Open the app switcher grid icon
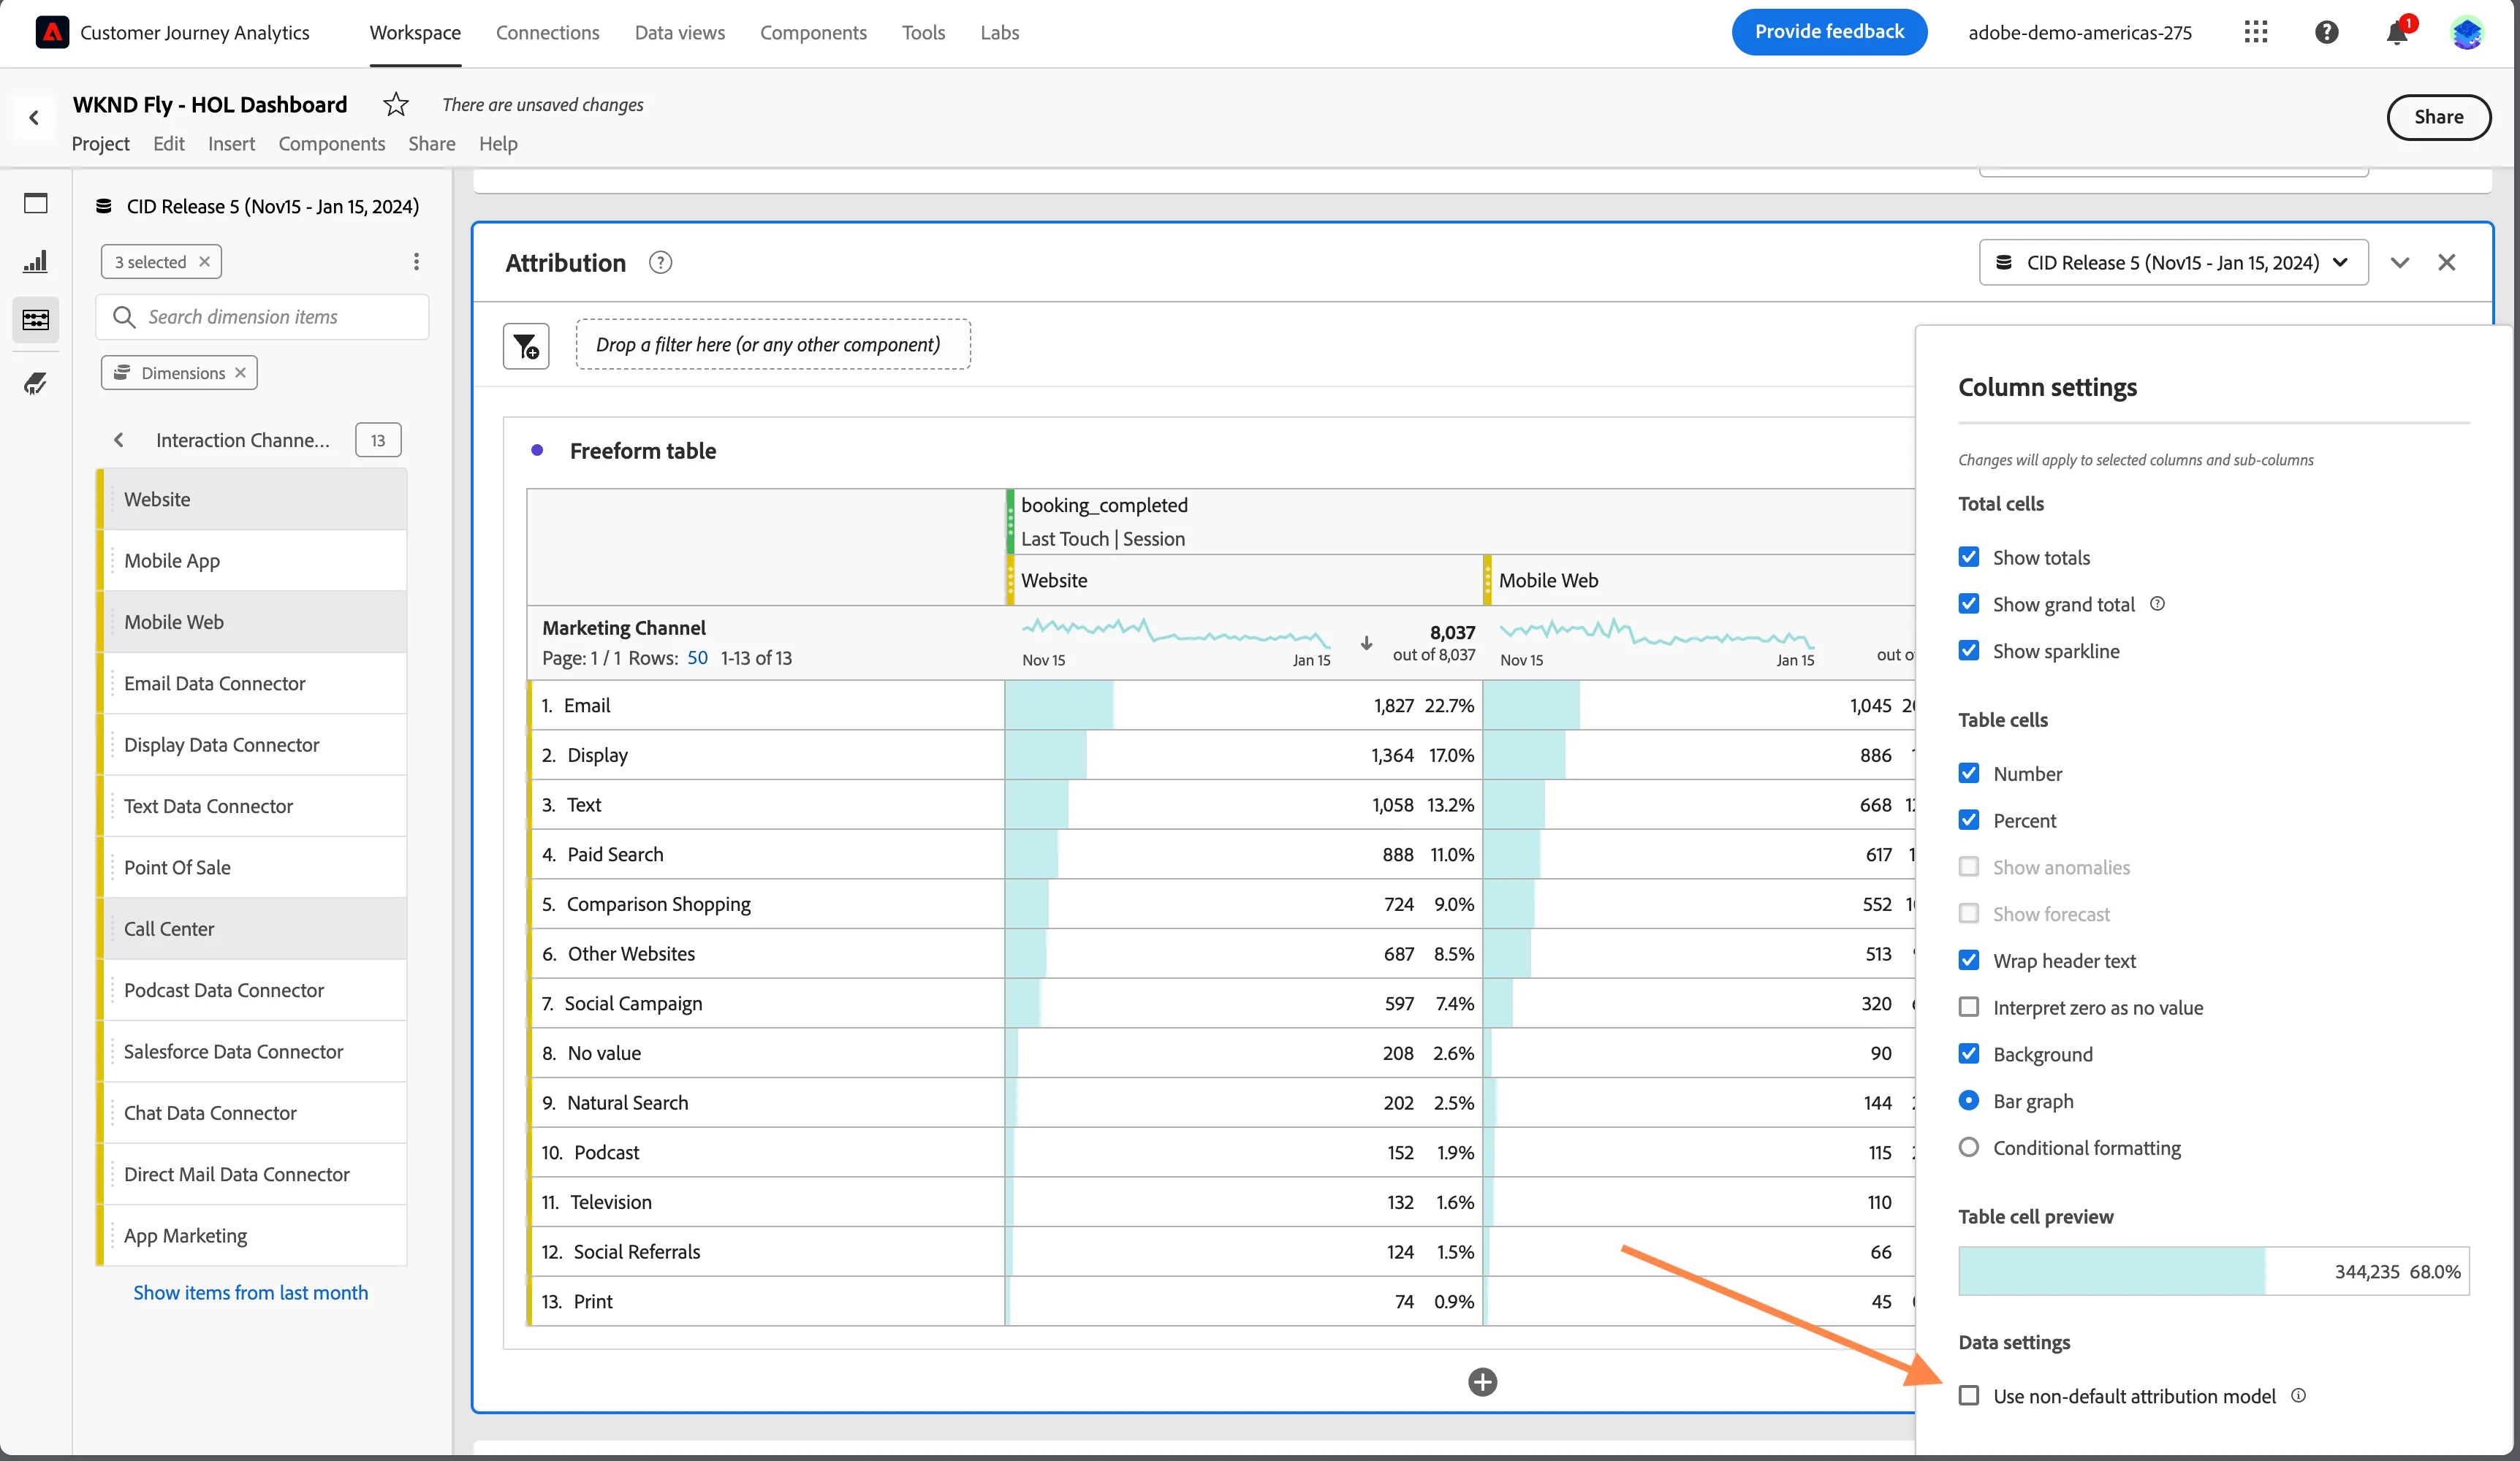Image resolution: width=2520 pixels, height=1461 pixels. coord(2255,32)
